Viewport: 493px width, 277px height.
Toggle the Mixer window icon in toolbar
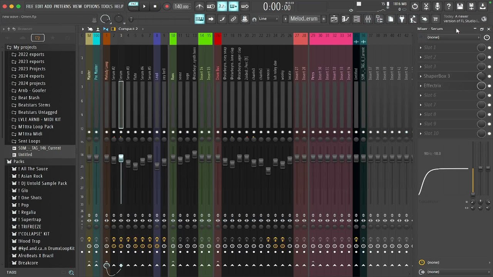tap(368, 19)
